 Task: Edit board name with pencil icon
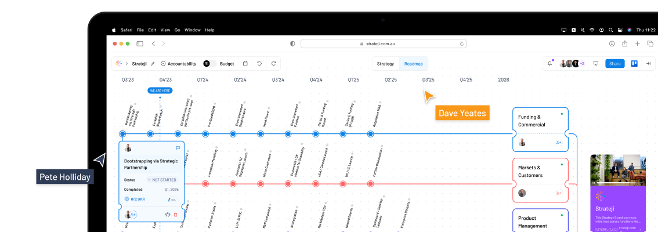(153, 64)
